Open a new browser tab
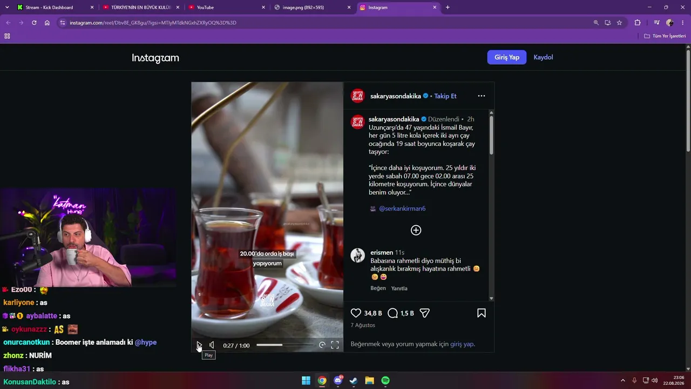Viewport: 691px width, 389px height. (448, 8)
